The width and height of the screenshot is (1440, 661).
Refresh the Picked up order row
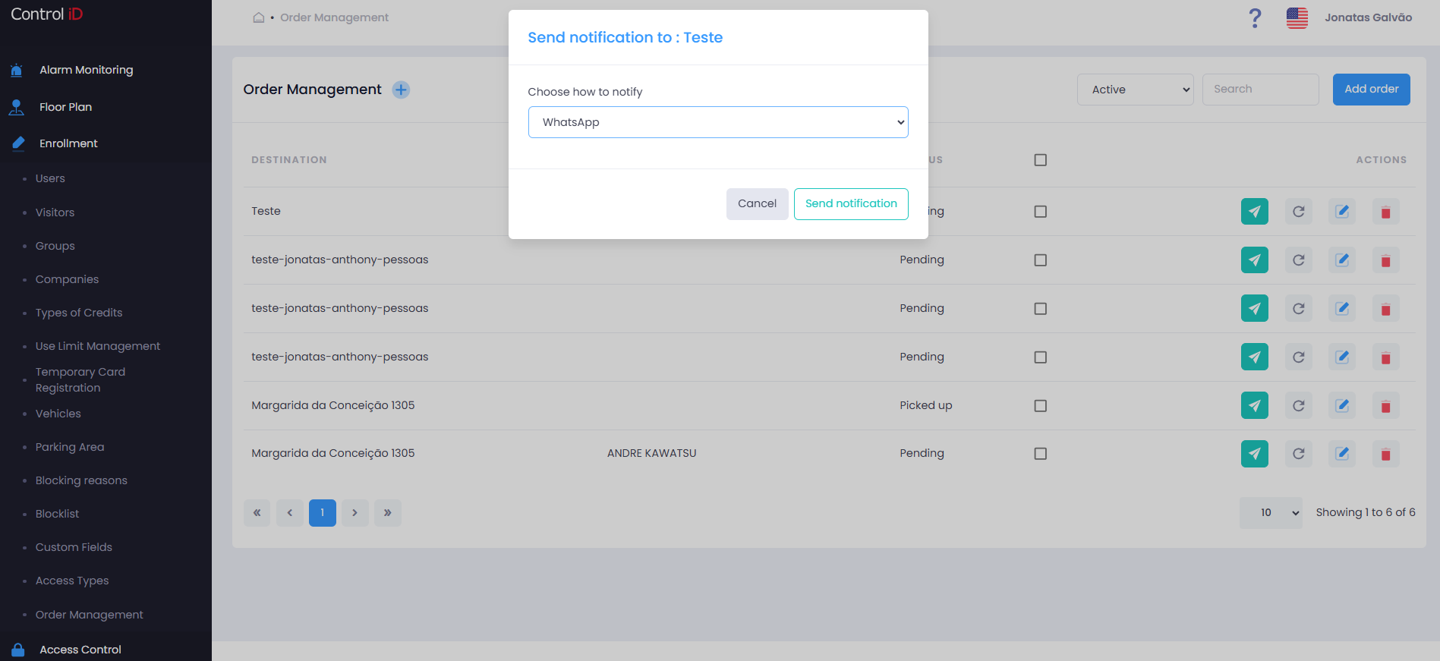(1299, 406)
